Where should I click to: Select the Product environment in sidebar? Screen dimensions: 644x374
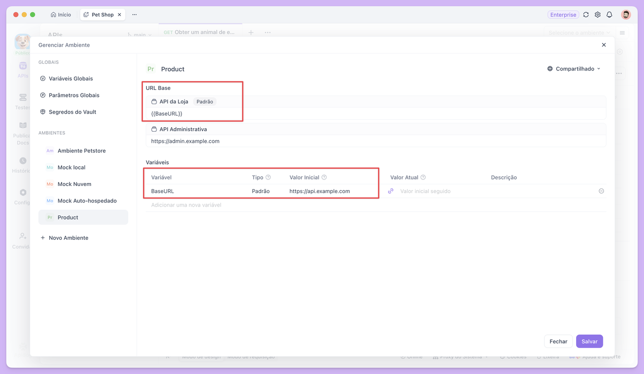pyautogui.click(x=83, y=217)
